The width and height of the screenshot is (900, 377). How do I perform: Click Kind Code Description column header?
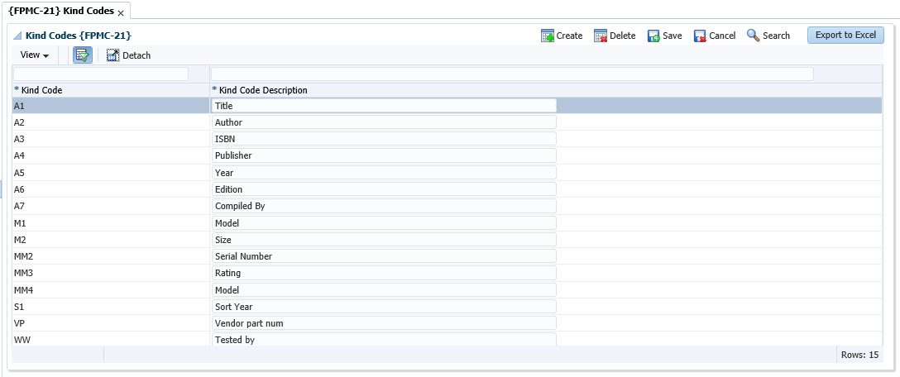[260, 89]
